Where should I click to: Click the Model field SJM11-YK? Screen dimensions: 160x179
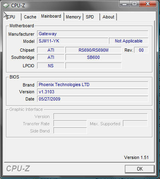tap(73, 41)
